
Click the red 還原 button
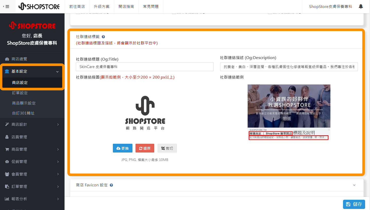coord(145,148)
